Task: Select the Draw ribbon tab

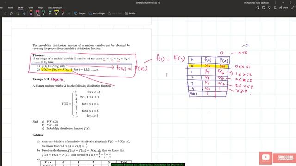Action: tap(21, 8)
